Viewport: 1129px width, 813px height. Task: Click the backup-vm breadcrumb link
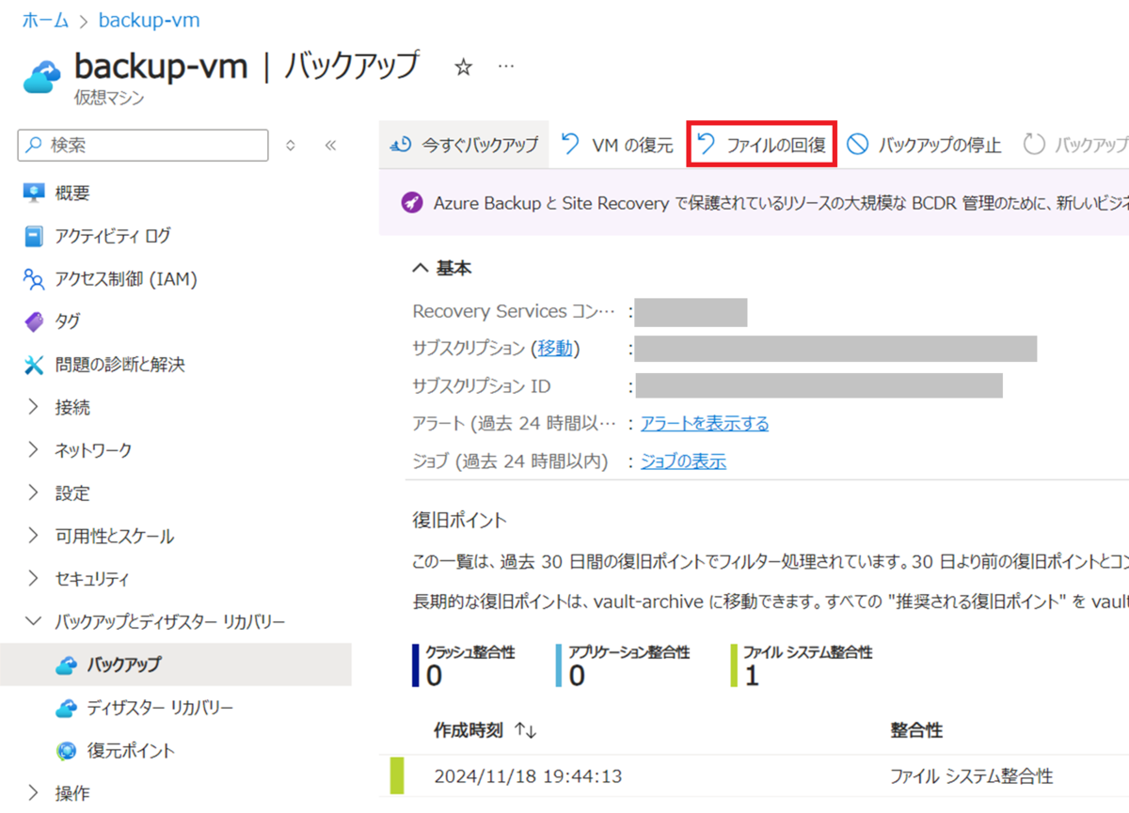(x=149, y=20)
